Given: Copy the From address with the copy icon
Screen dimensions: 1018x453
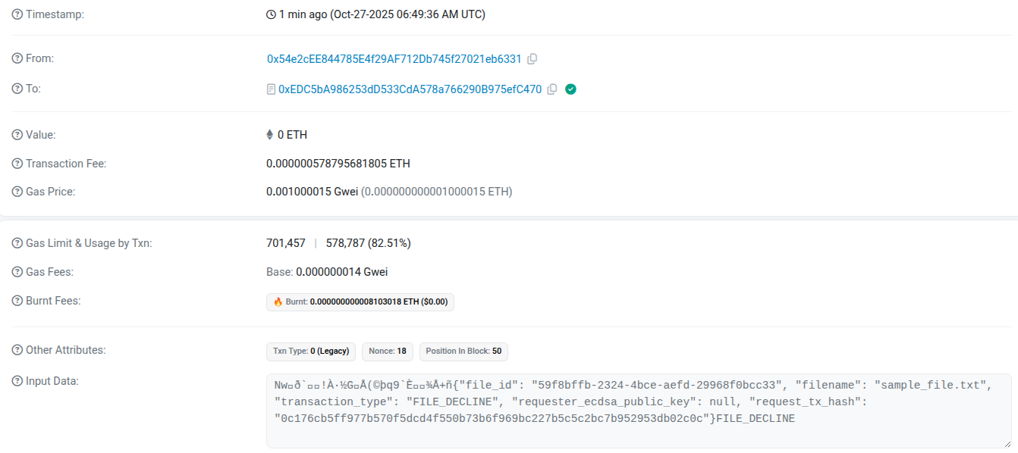Looking at the screenshot, I should tap(533, 58).
